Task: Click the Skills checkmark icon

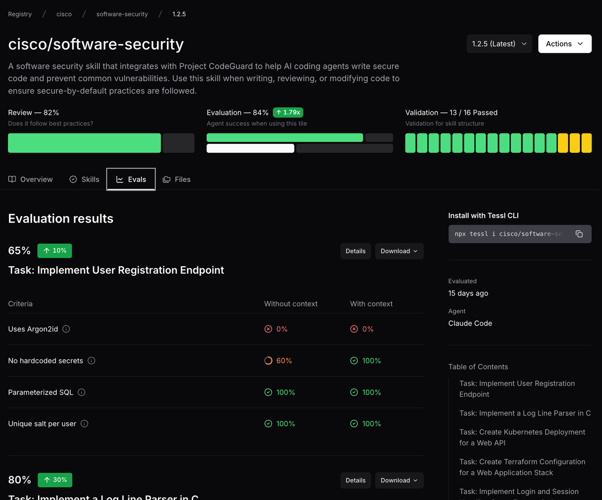Action: point(73,179)
